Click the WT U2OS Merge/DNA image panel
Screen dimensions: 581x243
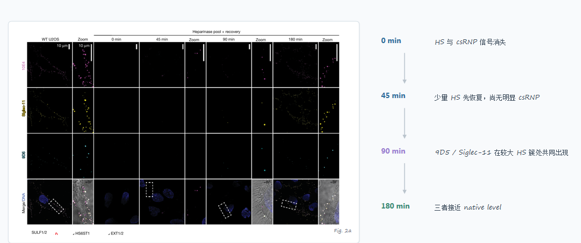[x=50, y=202]
